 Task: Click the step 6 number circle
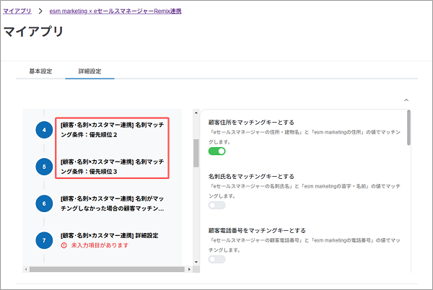click(45, 203)
